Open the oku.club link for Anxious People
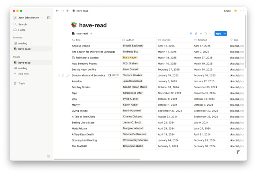257x174 pixels. (237, 46)
